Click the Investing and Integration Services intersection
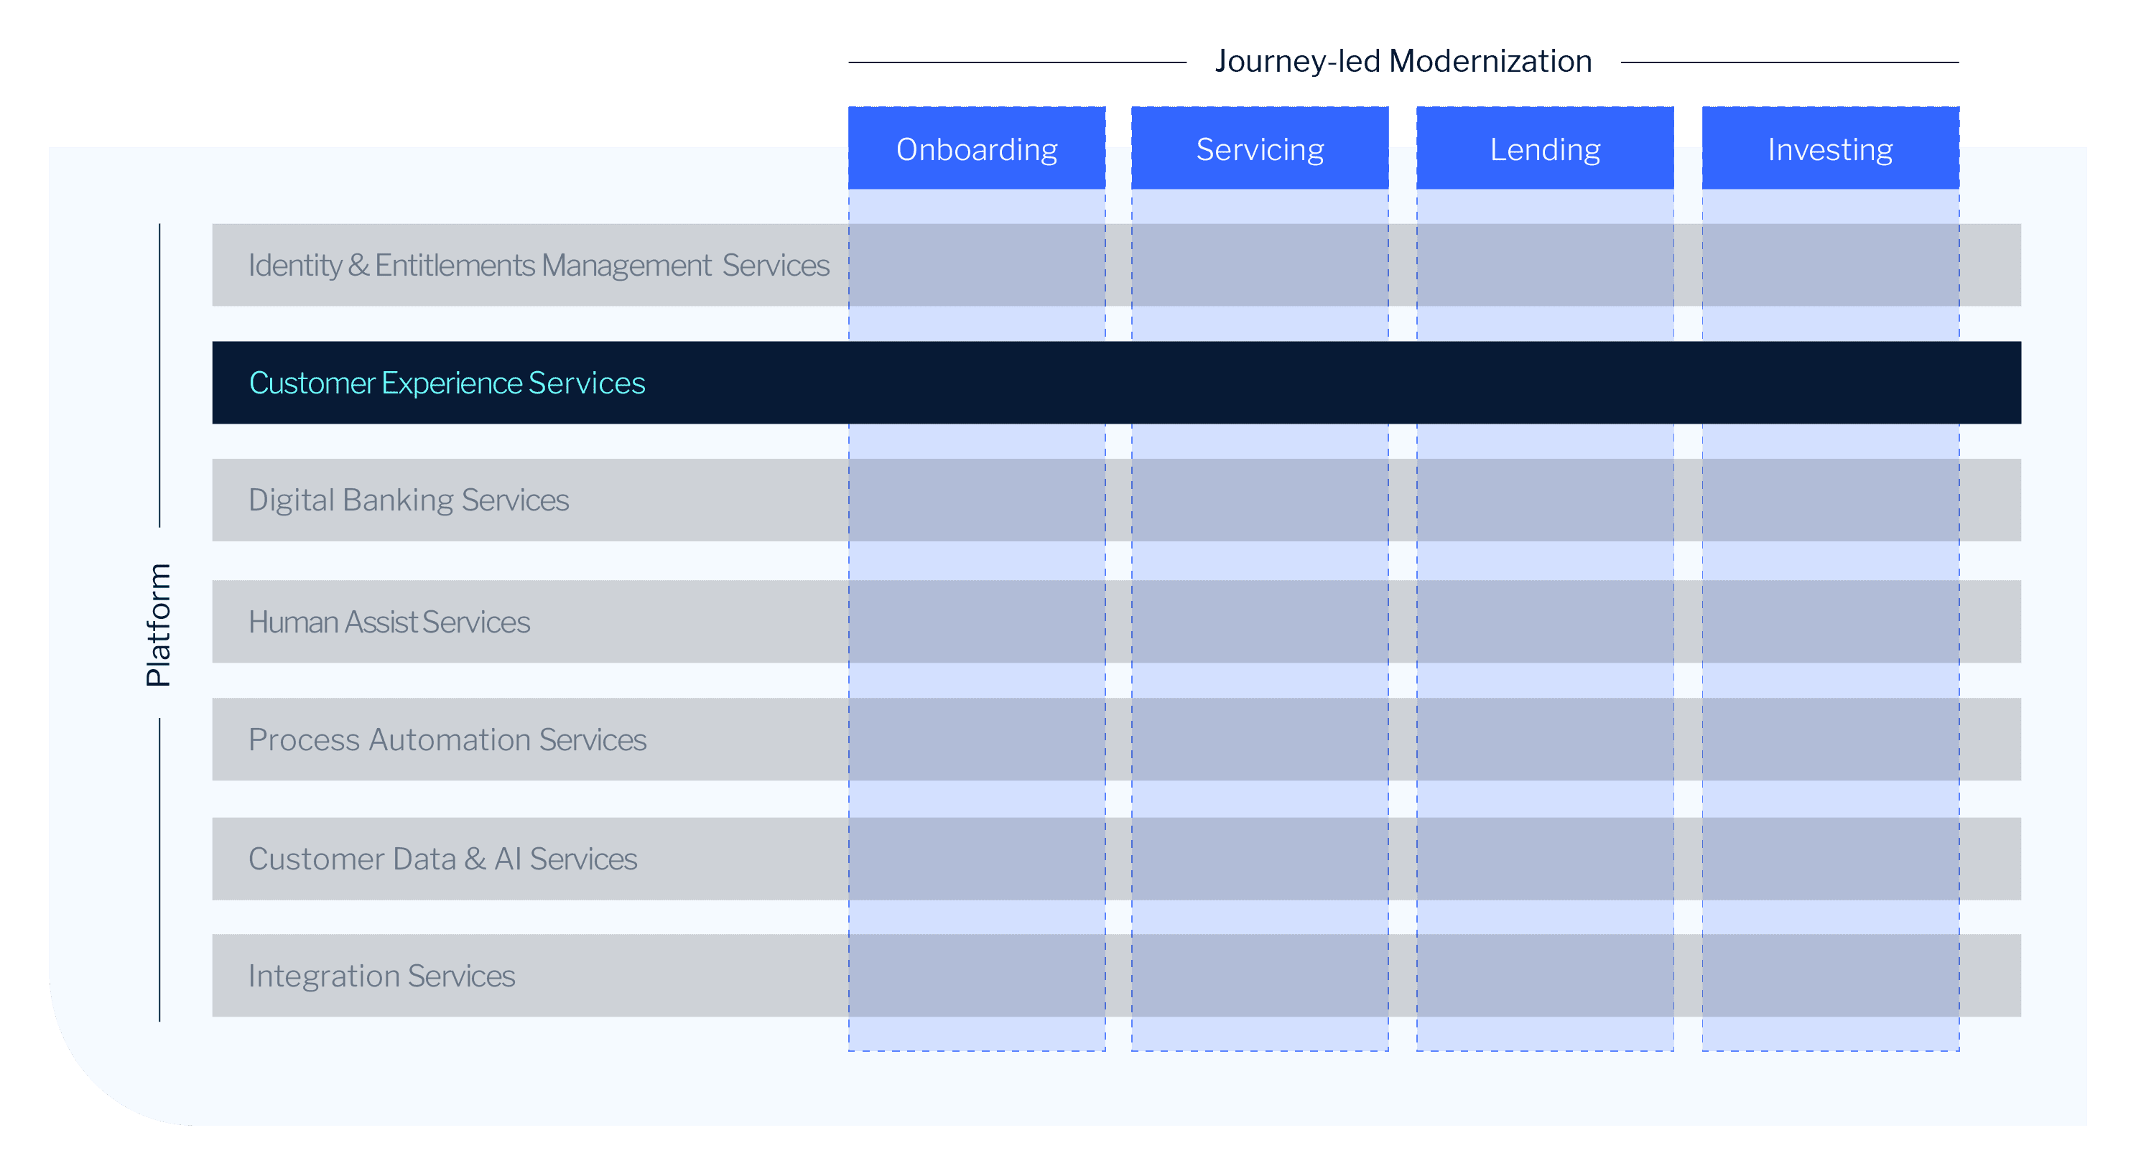The image size is (2136, 1171). 1829,976
